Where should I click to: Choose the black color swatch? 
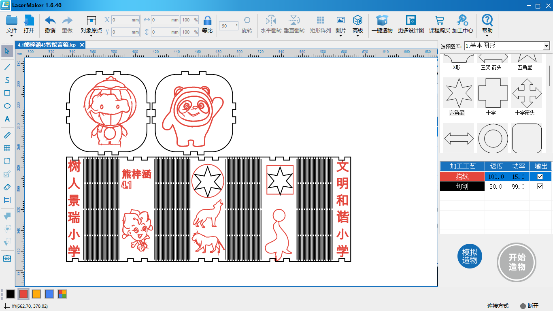click(x=11, y=294)
